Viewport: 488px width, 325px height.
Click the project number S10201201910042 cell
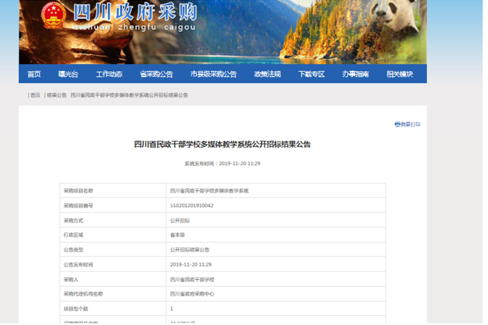[192, 205]
